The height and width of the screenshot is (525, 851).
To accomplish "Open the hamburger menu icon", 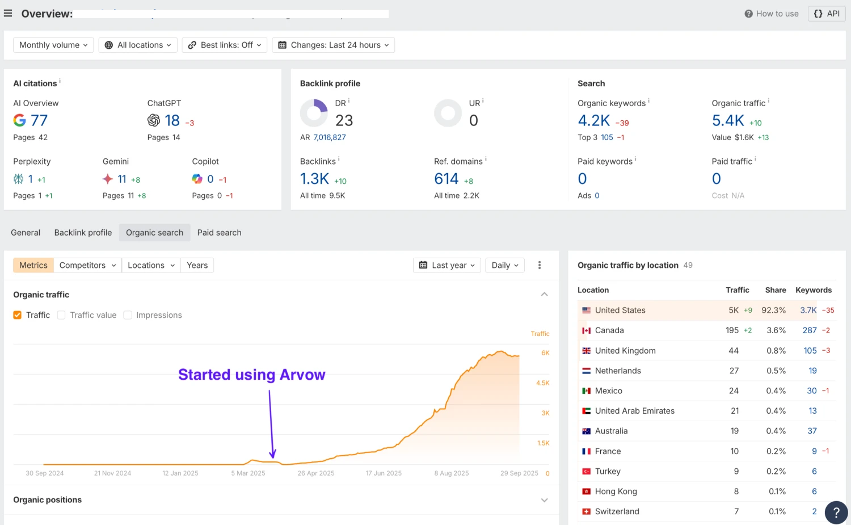I will point(8,13).
